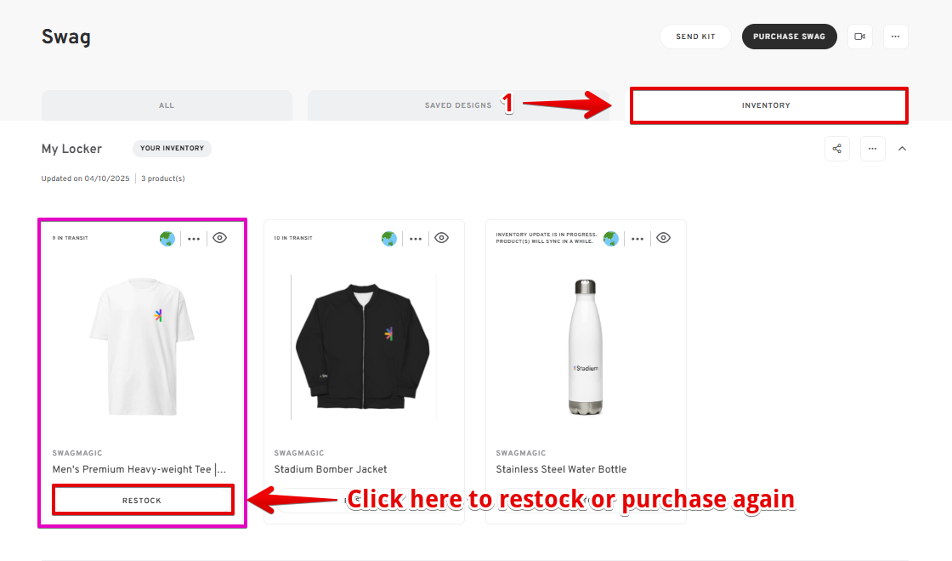Open three-dot menu on Water Bottle card
The height and width of the screenshot is (561, 952).
tap(637, 239)
